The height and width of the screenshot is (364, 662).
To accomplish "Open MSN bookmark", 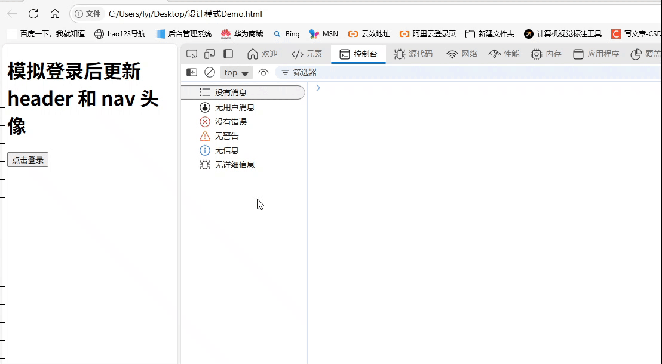I will (323, 34).
